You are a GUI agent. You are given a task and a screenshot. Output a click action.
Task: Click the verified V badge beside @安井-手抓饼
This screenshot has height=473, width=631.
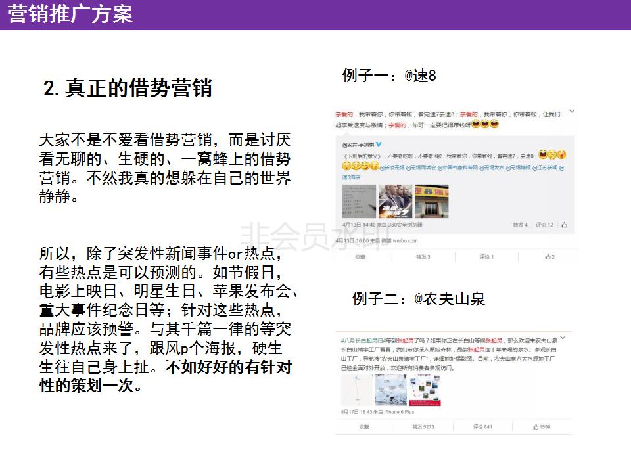click(378, 145)
